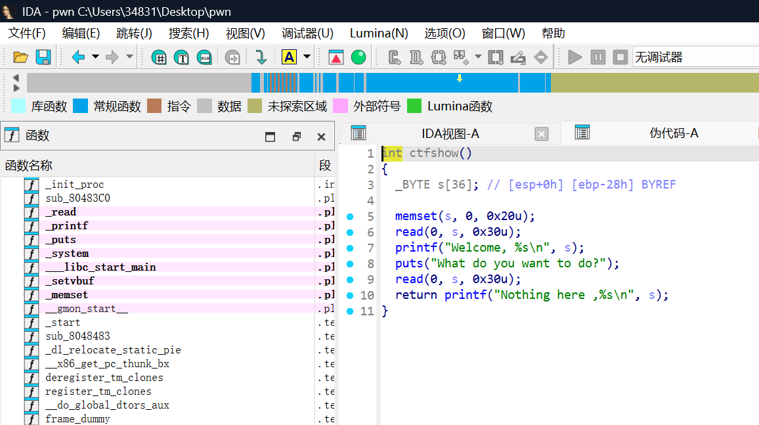
Task: Click the open file folder icon
Action: tap(20, 57)
